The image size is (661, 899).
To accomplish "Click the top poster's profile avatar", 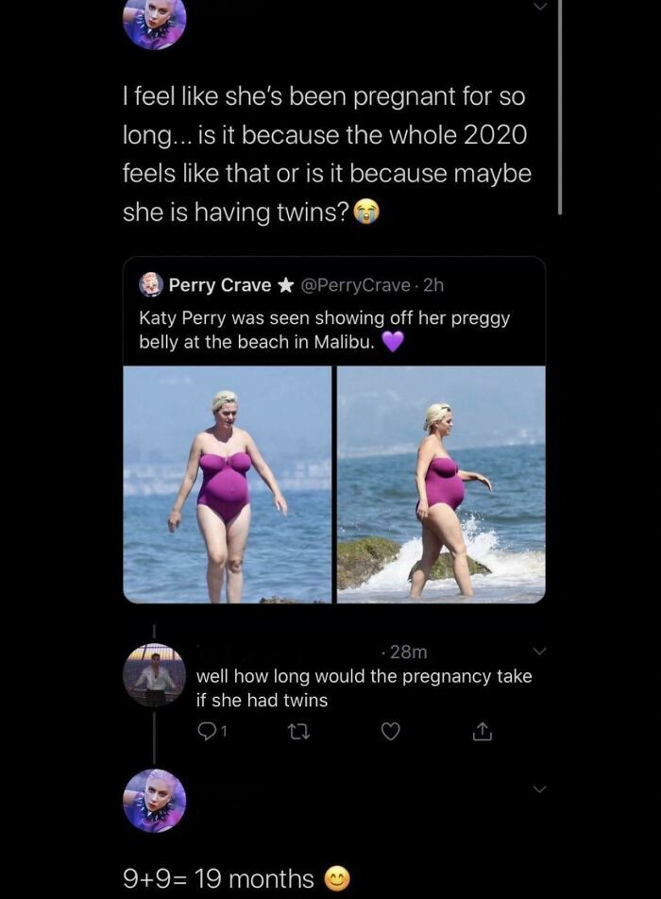I will point(153,21).
